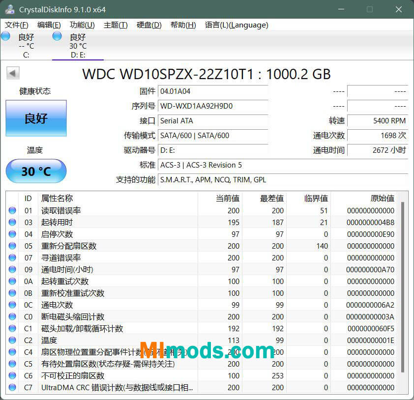414x400 pixels.
Task: Click raw value 000000000E90 in row 04
Action: 370,234
